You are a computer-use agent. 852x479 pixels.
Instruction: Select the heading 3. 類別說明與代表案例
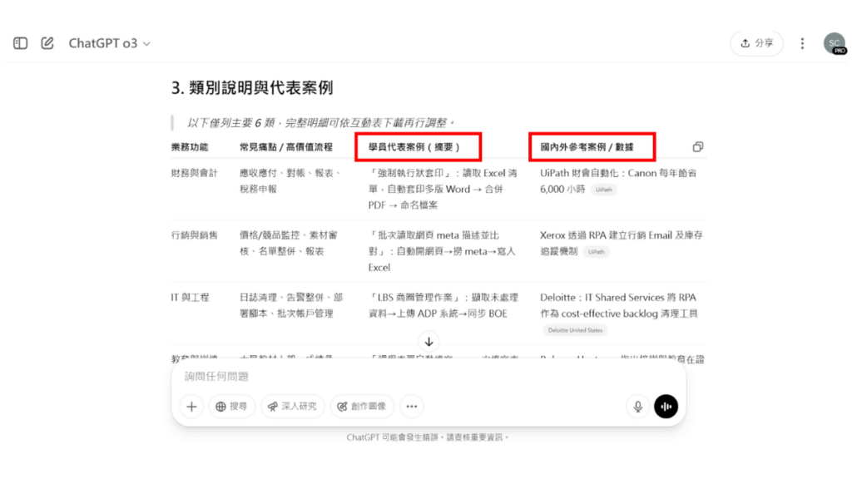(252, 88)
